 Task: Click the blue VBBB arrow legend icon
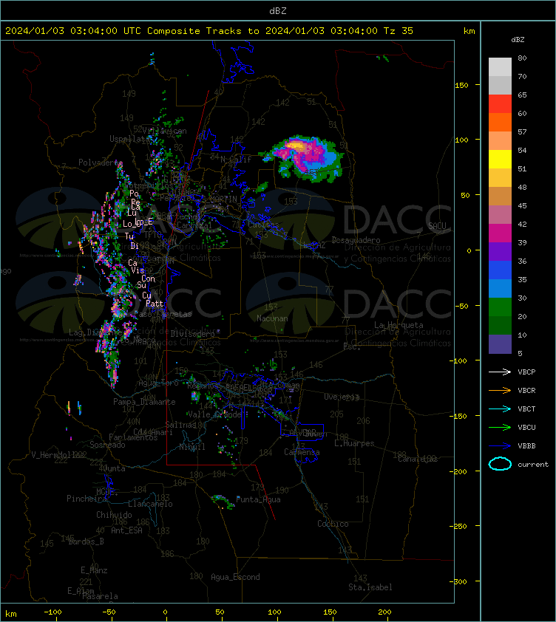tap(500, 446)
